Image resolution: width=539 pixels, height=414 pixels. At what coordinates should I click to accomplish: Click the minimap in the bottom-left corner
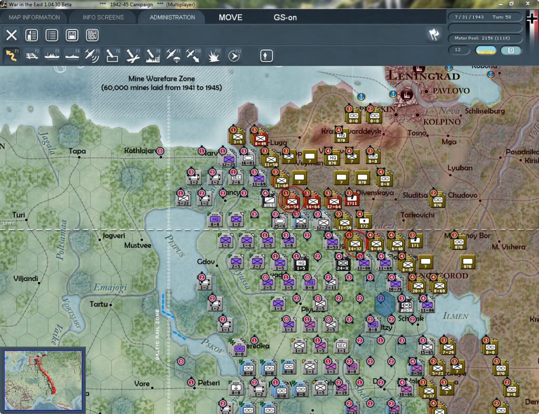tap(43, 380)
